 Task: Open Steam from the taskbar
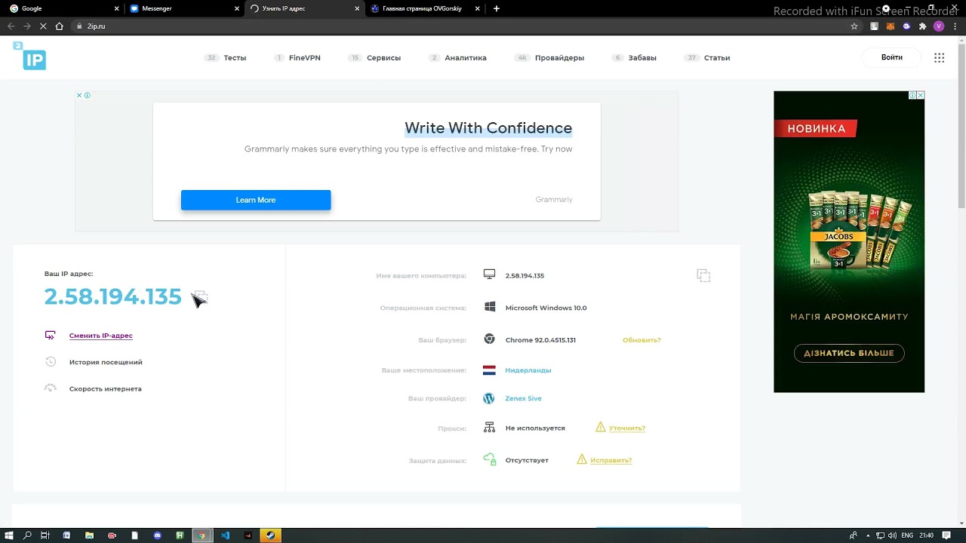tap(270, 535)
